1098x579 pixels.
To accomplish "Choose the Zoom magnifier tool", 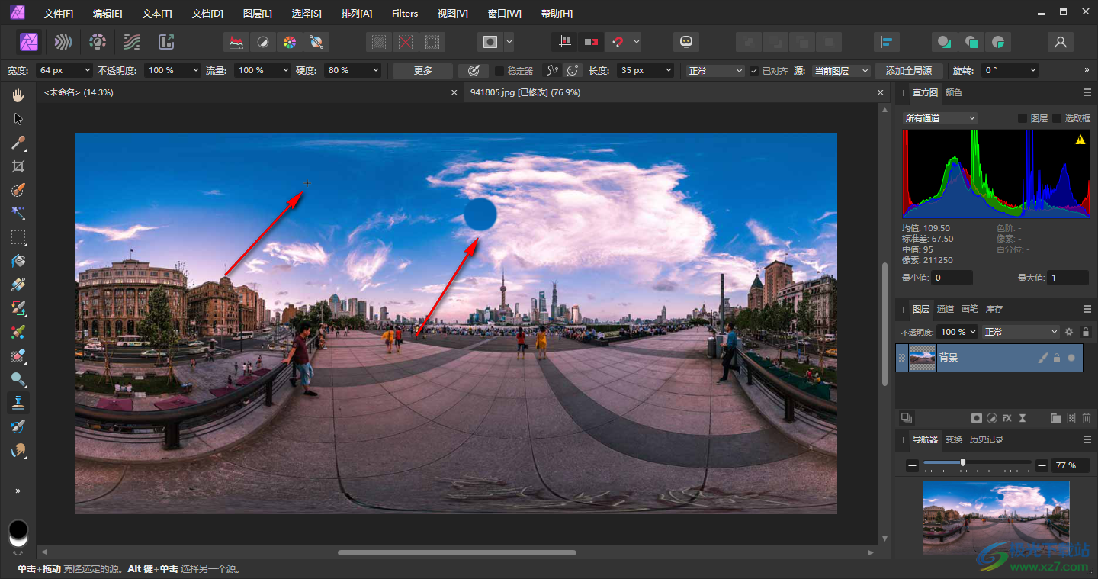I will [18, 379].
